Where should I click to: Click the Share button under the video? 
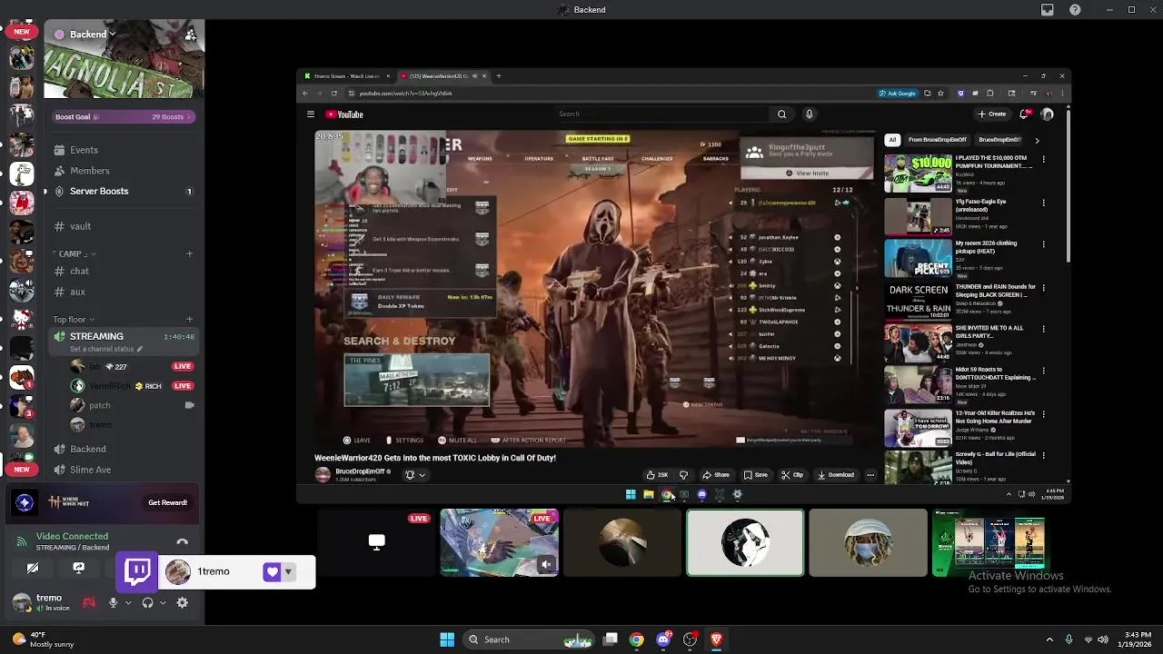click(716, 475)
